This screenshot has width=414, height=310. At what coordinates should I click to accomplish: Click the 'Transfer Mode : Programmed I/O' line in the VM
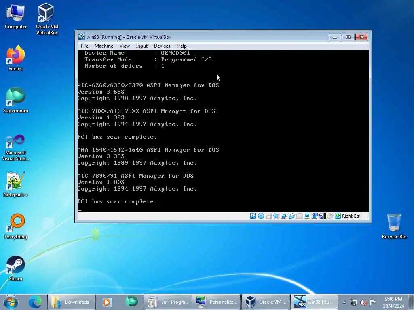(x=148, y=60)
